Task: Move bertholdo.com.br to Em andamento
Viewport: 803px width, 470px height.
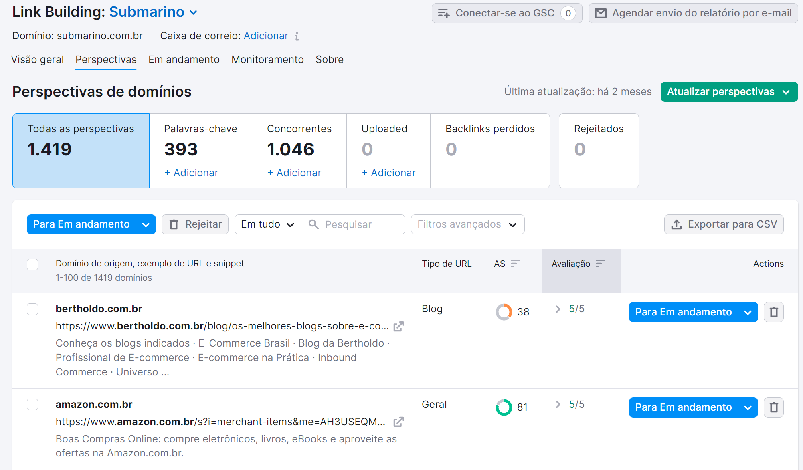Action: pos(684,312)
